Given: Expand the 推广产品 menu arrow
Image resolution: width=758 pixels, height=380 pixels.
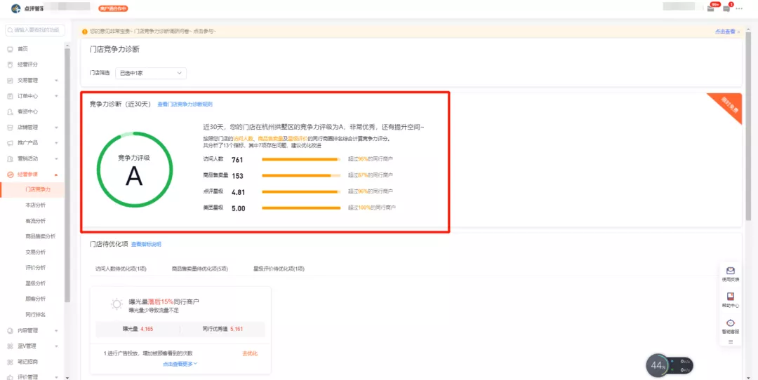Looking at the screenshot, I should coord(57,143).
